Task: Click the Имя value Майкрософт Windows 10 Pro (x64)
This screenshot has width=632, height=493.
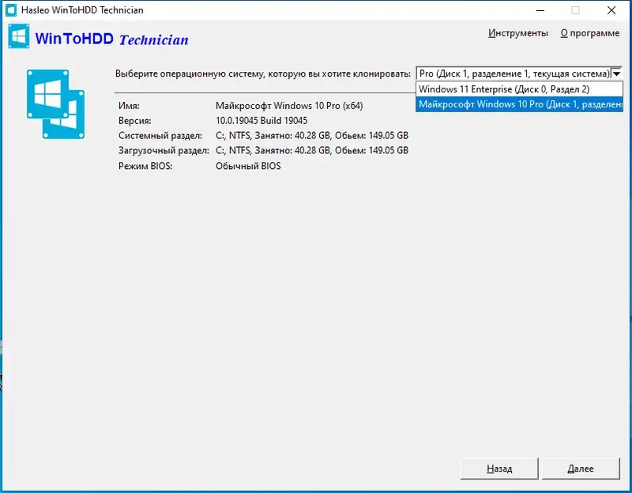Action: 289,106
